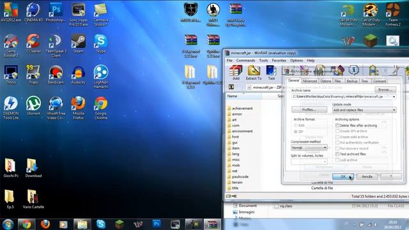Open the Fraps desktop shortcut
The image size is (409, 230).
(x=33, y=75)
